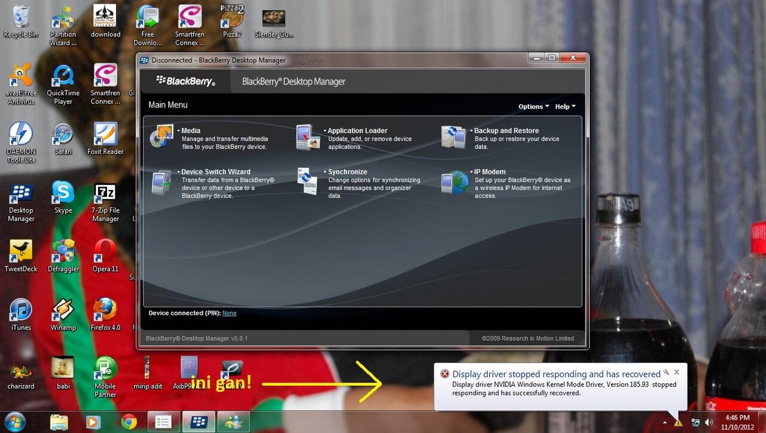Click the yellow warning tray icon
This screenshot has width=766, height=433.
678,422
